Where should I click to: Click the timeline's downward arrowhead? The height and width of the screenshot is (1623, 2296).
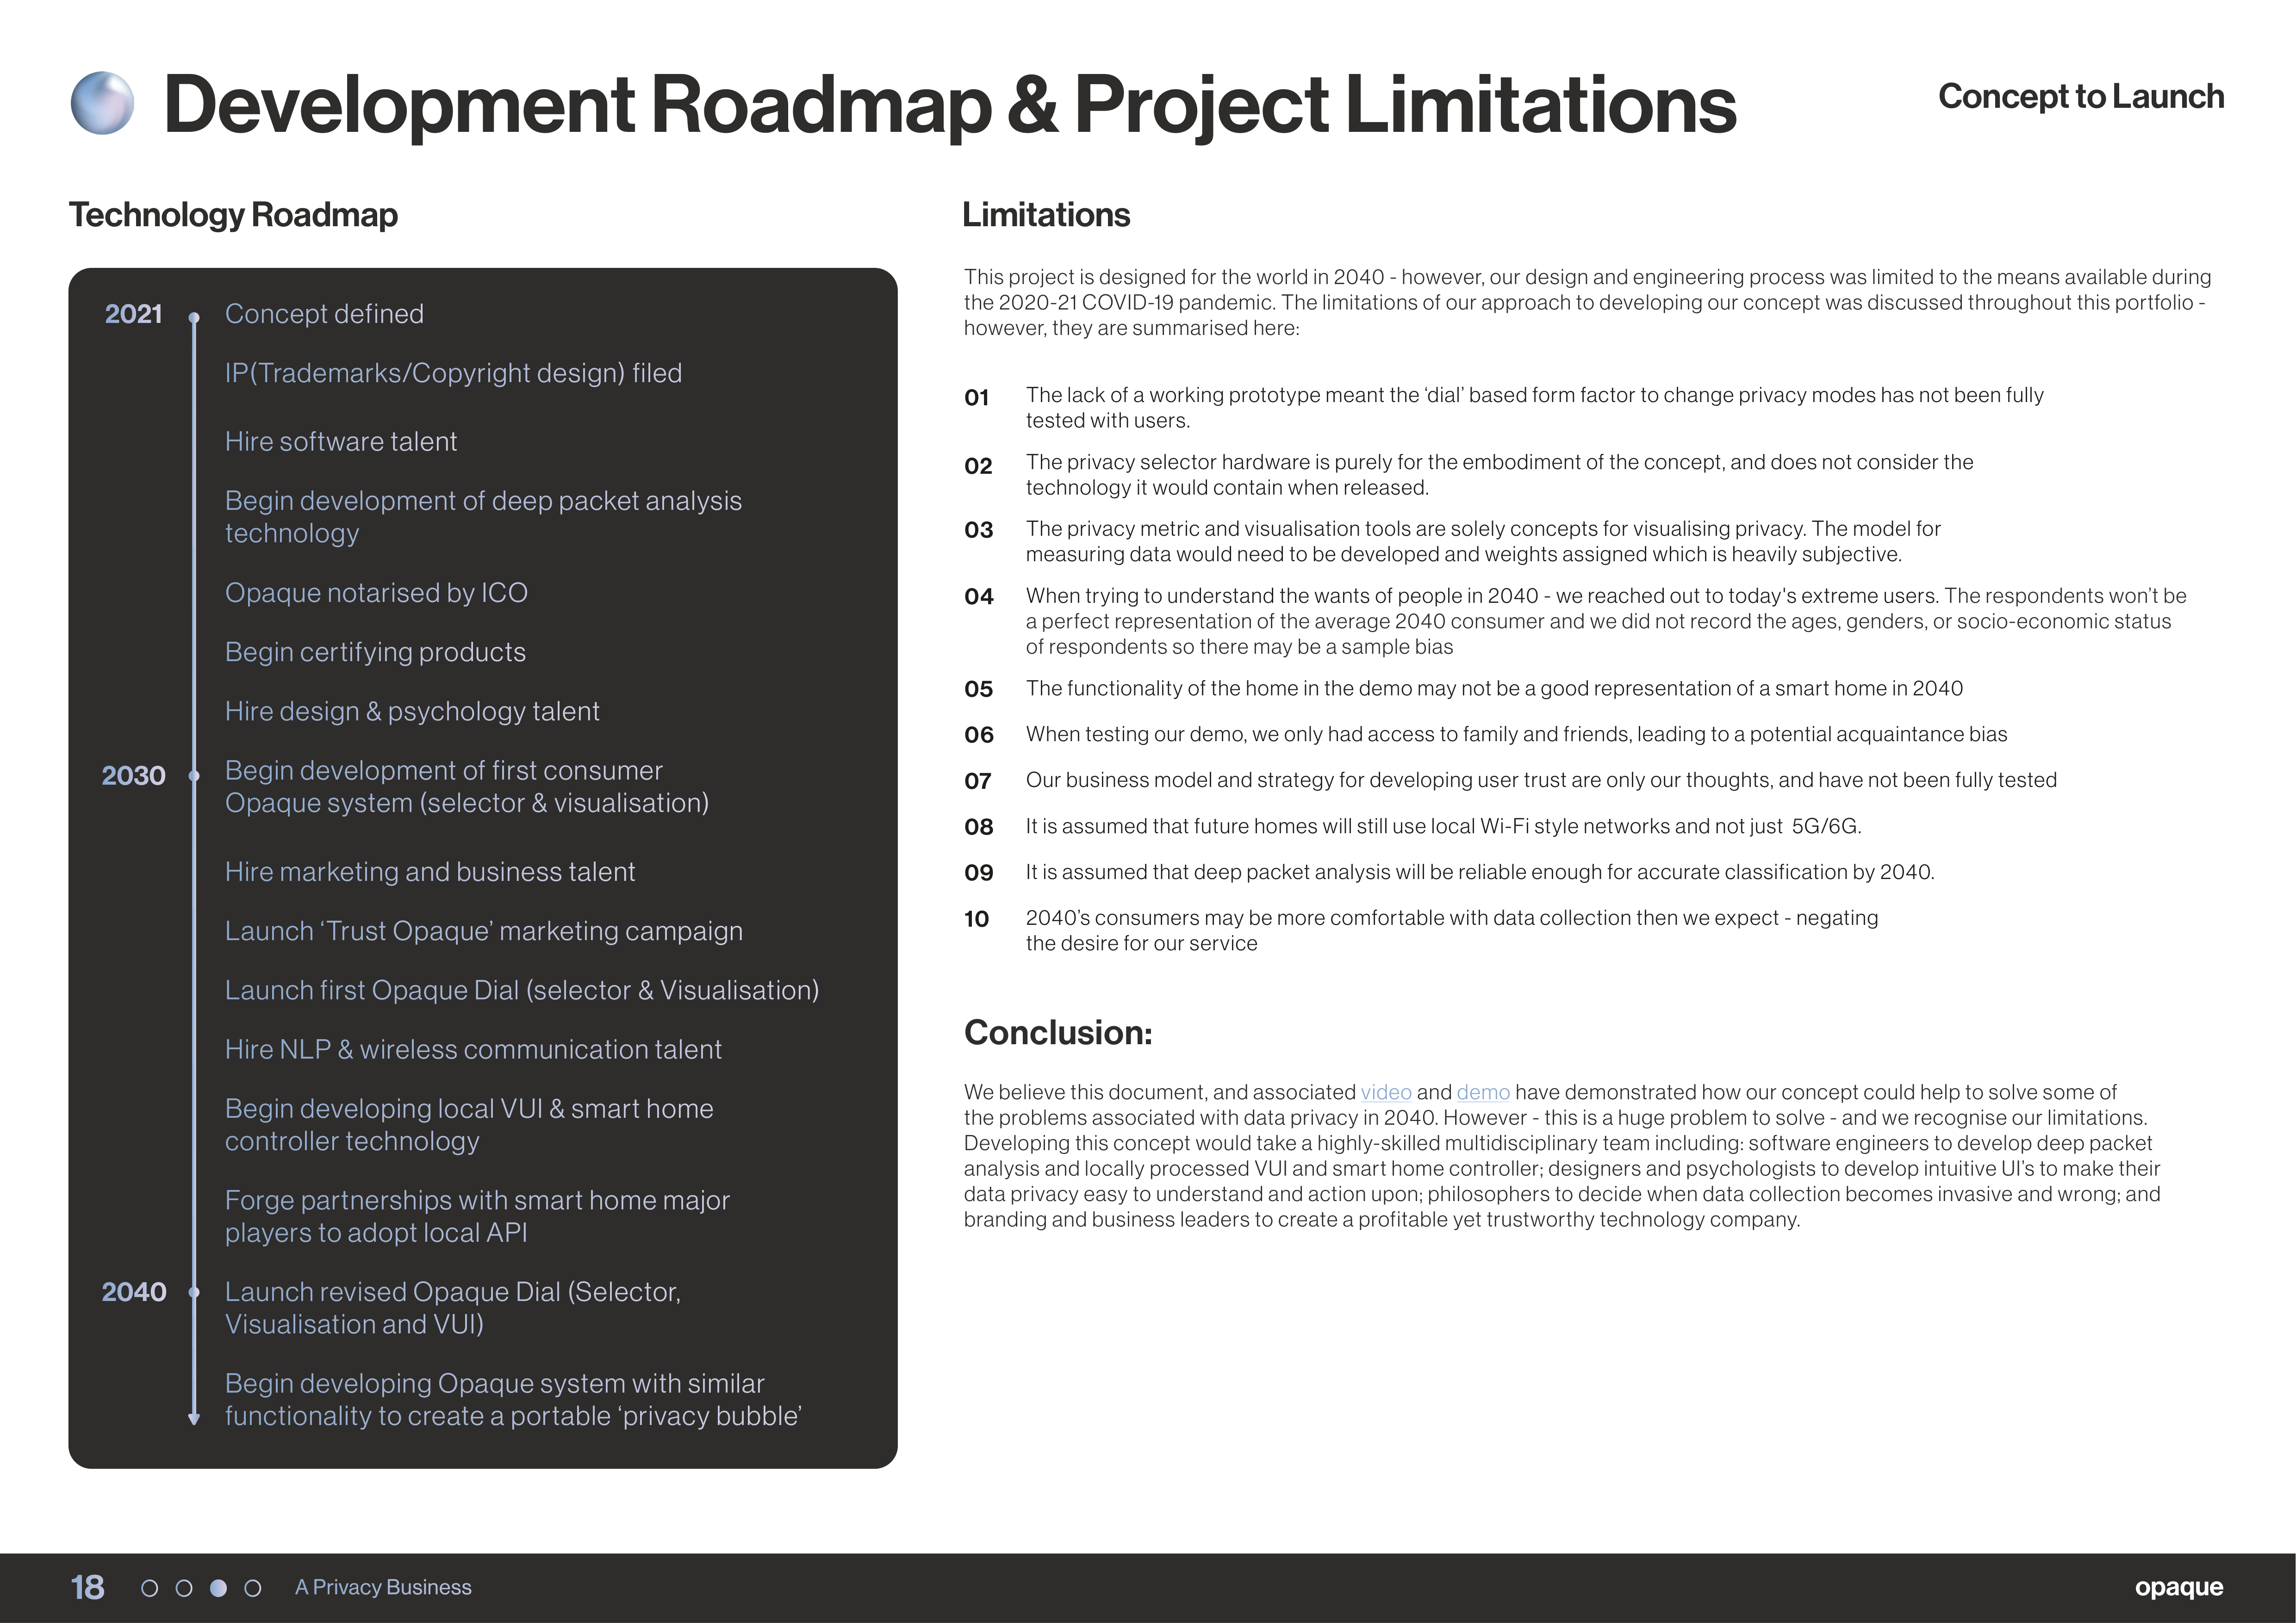point(194,1418)
